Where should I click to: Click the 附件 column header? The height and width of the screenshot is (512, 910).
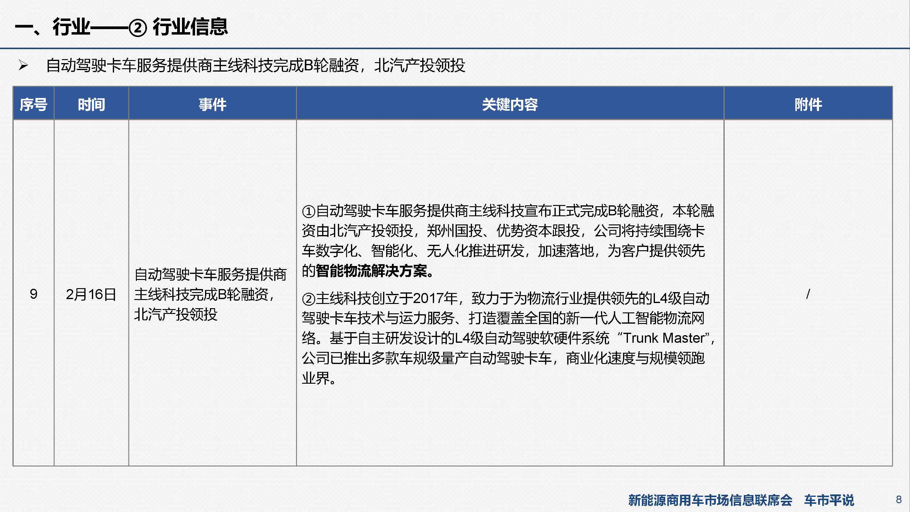click(808, 103)
